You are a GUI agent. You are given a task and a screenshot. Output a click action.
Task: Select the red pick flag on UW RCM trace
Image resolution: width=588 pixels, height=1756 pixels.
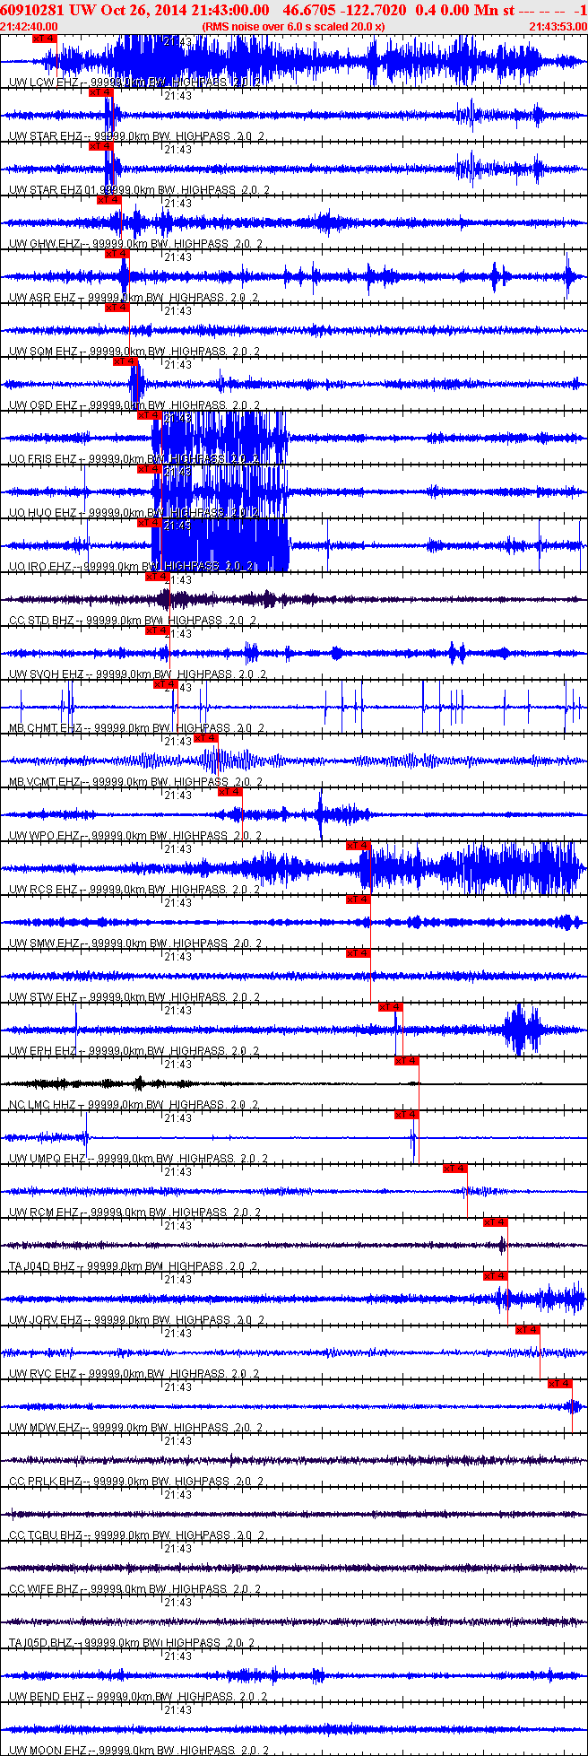[455, 1168]
